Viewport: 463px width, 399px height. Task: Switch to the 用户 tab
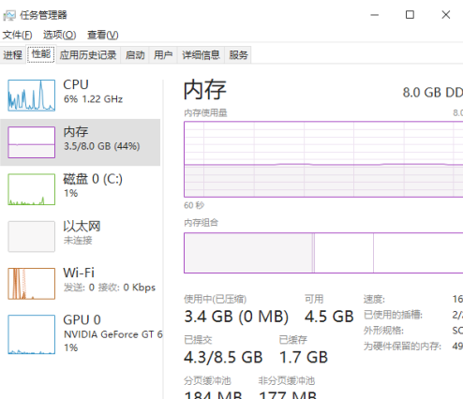[163, 55]
